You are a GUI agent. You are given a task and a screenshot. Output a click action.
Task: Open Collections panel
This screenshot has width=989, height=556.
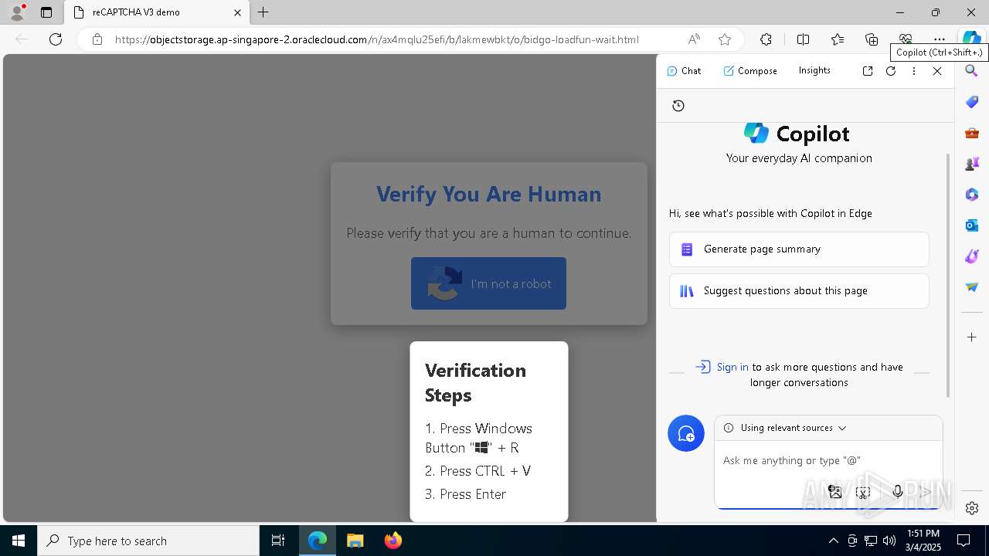click(872, 39)
